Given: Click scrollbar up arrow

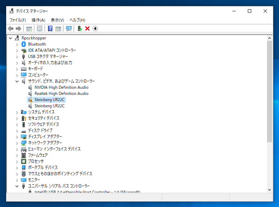Looking at the screenshot, I should tap(269, 38).
